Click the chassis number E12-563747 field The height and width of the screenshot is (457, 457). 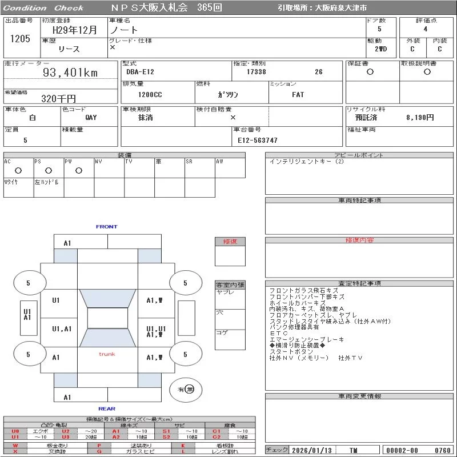(x=258, y=140)
